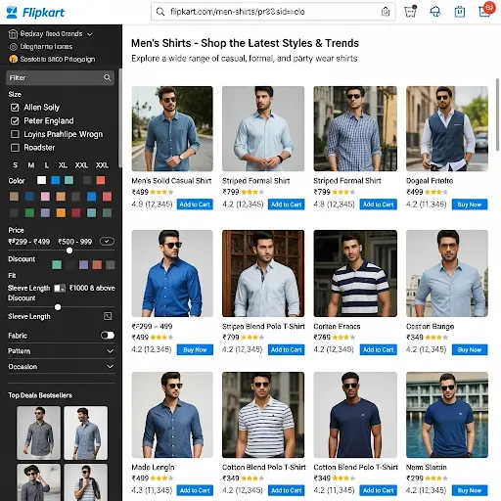Check the Roadster brand checkbox
501x501 pixels.
point(15,148)
